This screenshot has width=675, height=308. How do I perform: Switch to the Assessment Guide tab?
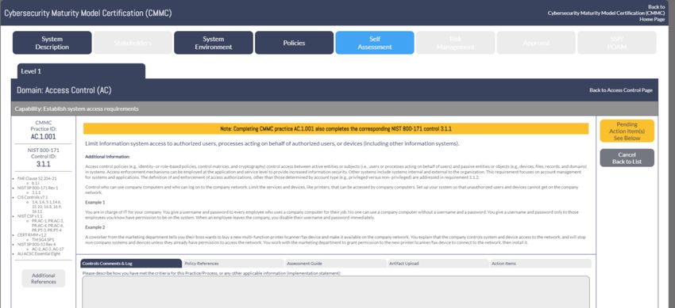click(x=335, y=264)
